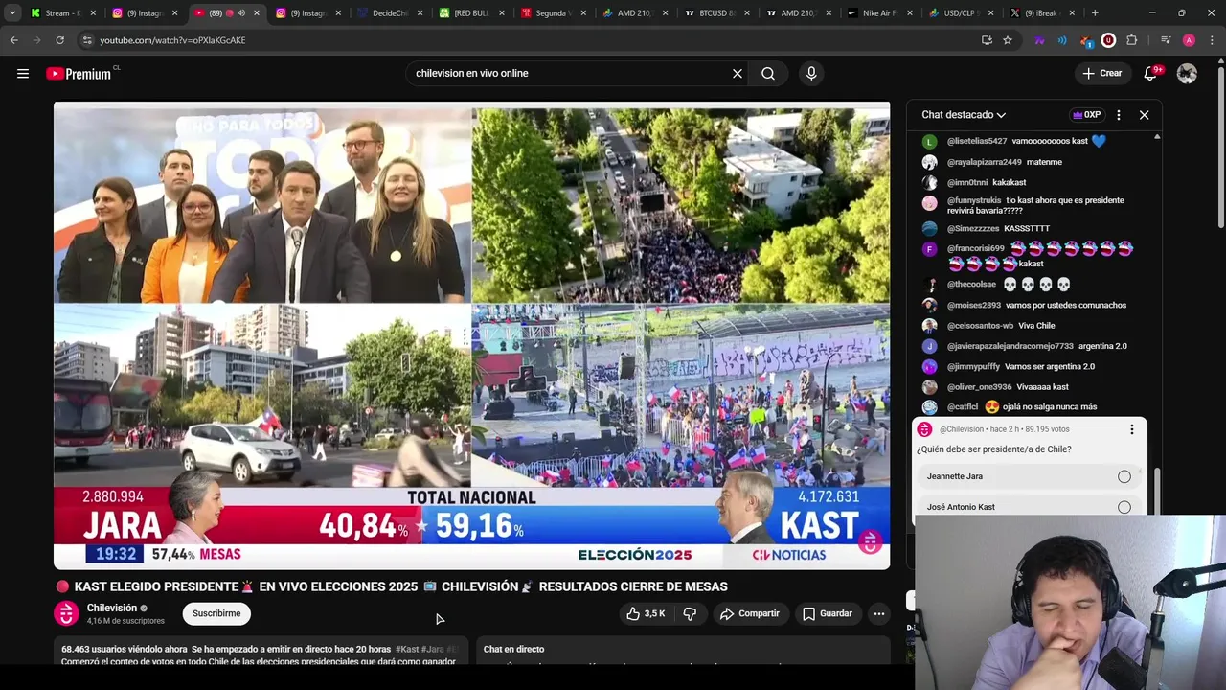The width and height of the screenshot is (1226, 690).
Task: Open the Chilevisión channel name link
Action: [112, 608]
